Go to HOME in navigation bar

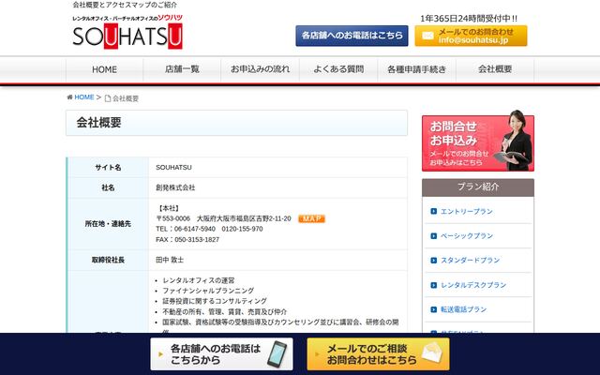104,69
